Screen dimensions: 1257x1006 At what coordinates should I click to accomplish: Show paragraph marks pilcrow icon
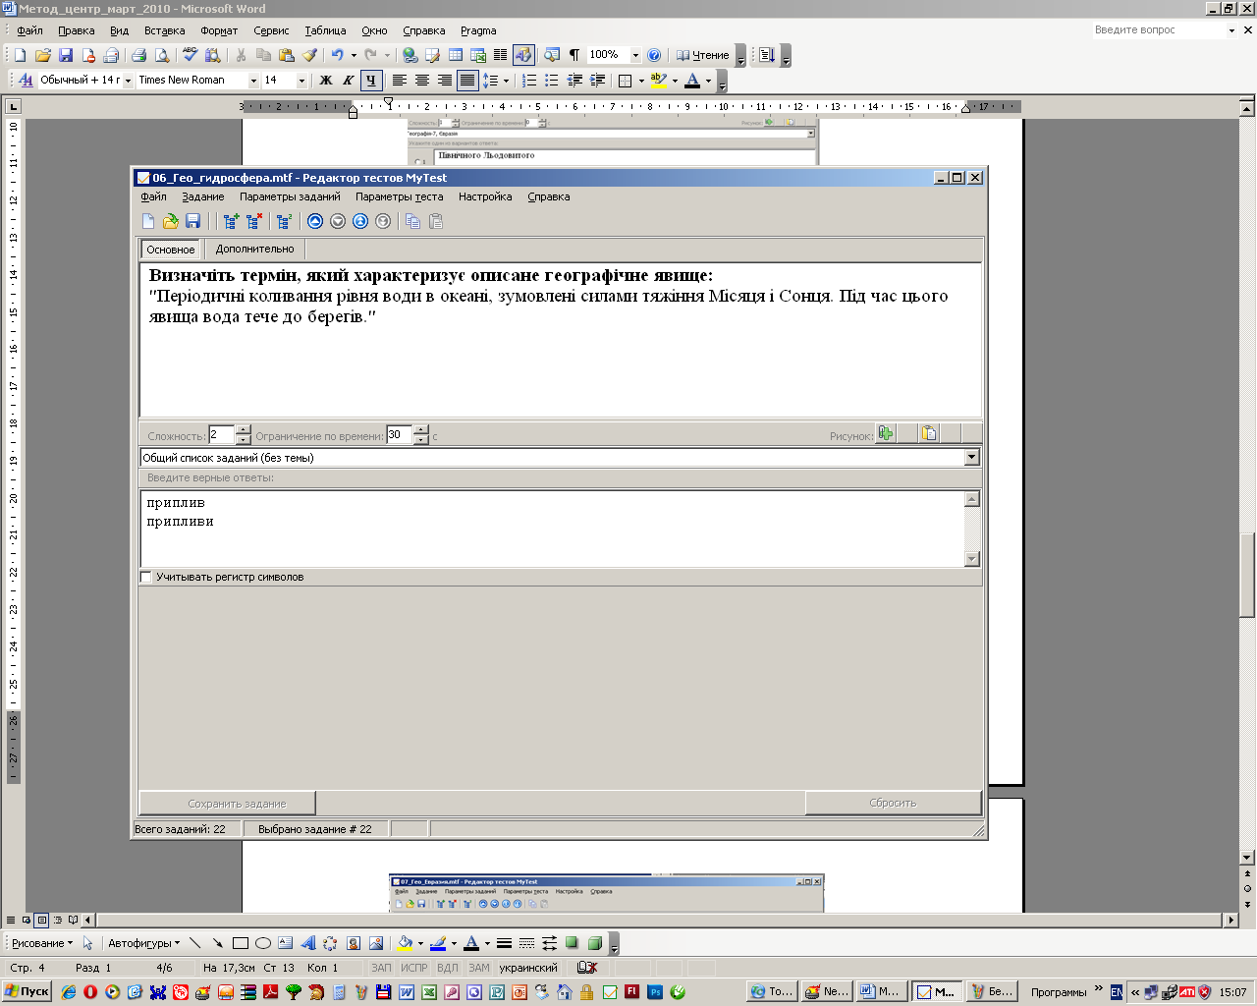[574, 55]
